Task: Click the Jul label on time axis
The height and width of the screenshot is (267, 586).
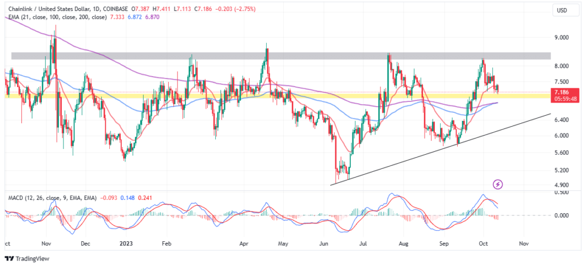Action: (x=363, y=243)
